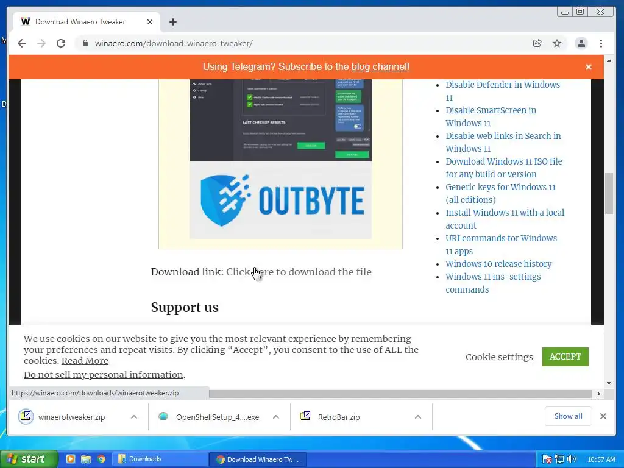Close the downloads bar
The image size is (624, 468).
[x=603, y=416]
